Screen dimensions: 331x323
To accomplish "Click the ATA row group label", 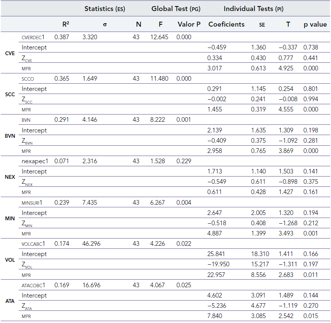I will tap(10, 301).
